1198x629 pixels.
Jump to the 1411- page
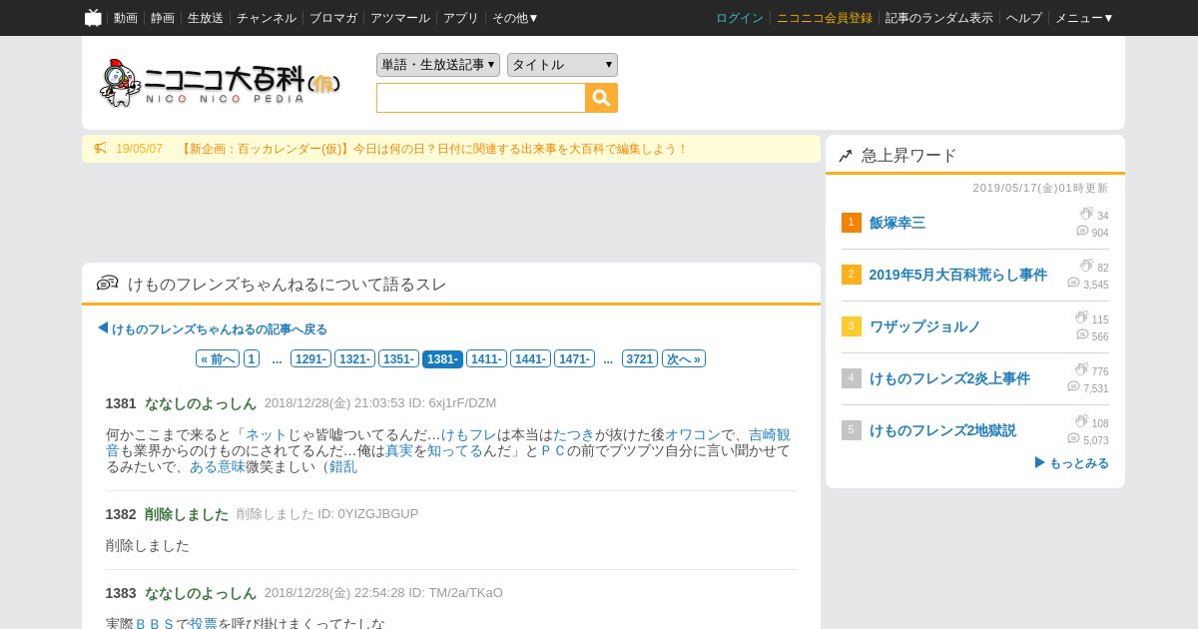[x=487, y=358]
